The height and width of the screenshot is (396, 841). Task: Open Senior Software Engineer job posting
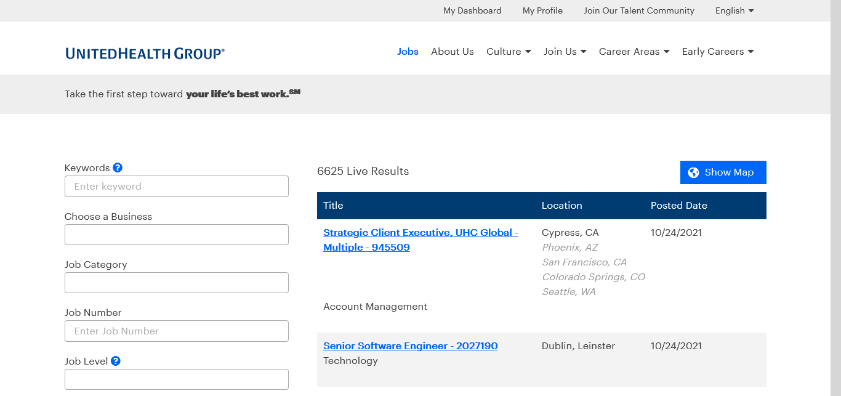410,346
